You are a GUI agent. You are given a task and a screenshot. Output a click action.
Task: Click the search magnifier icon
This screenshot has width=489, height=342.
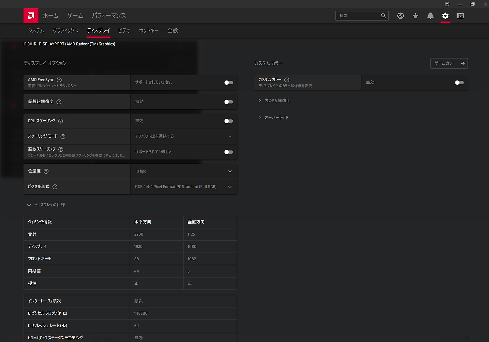pos(383,16)
